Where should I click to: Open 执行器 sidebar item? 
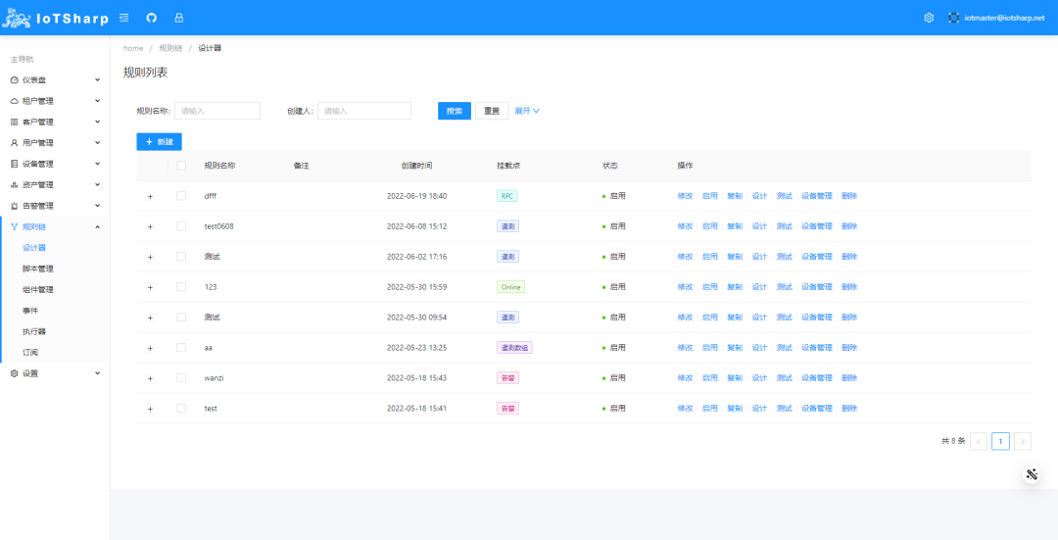34,331
